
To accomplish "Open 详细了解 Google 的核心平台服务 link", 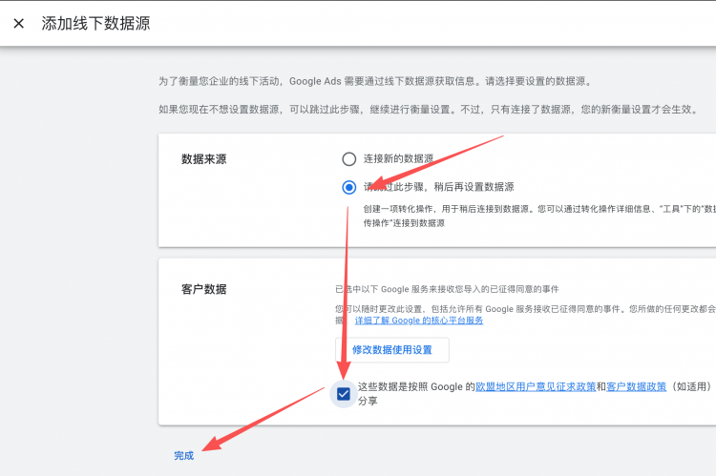I will click(418, 321).
